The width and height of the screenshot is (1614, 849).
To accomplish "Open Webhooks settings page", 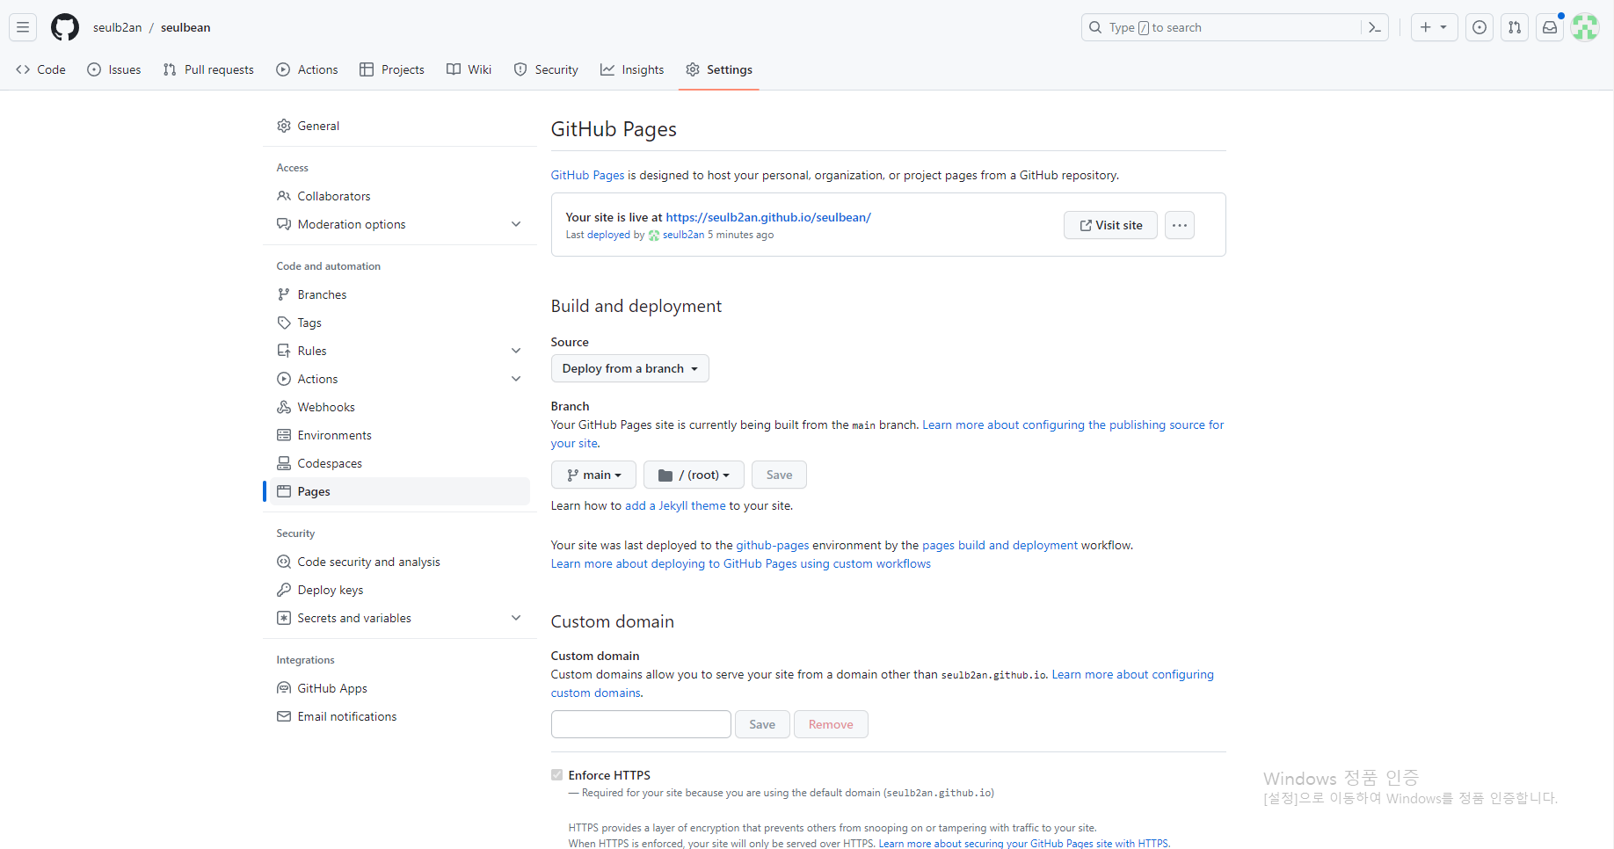I will (x=400, y=407).
